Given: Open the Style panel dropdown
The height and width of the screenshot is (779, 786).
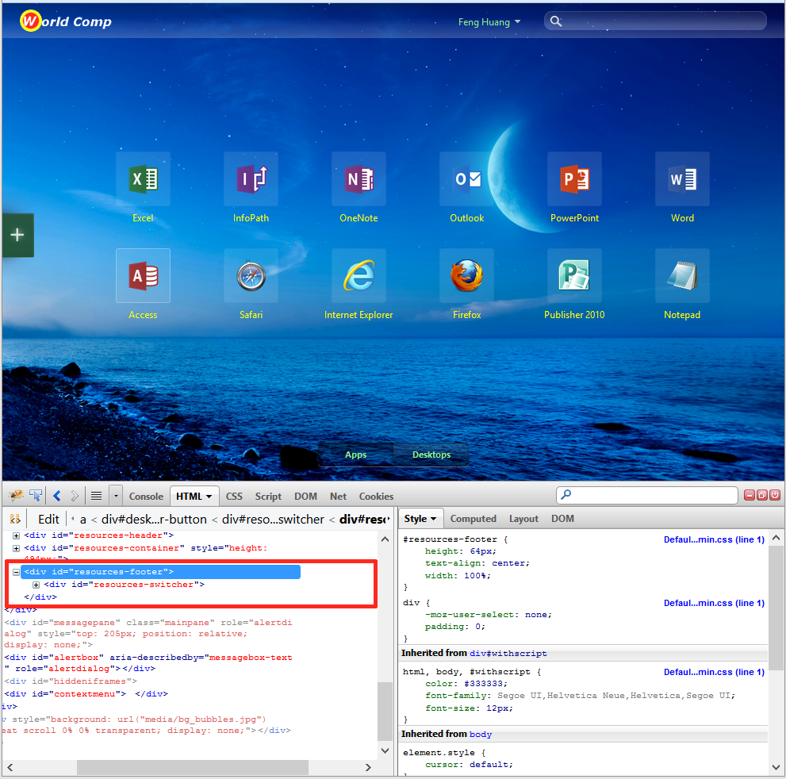Looking at the screenshot, I should coord(420,519).
